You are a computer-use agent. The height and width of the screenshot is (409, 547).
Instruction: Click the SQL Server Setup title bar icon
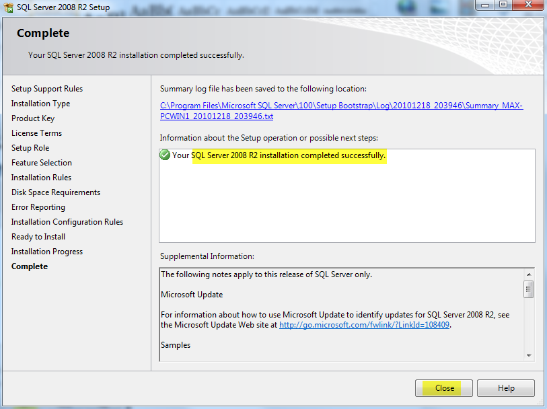8,7
